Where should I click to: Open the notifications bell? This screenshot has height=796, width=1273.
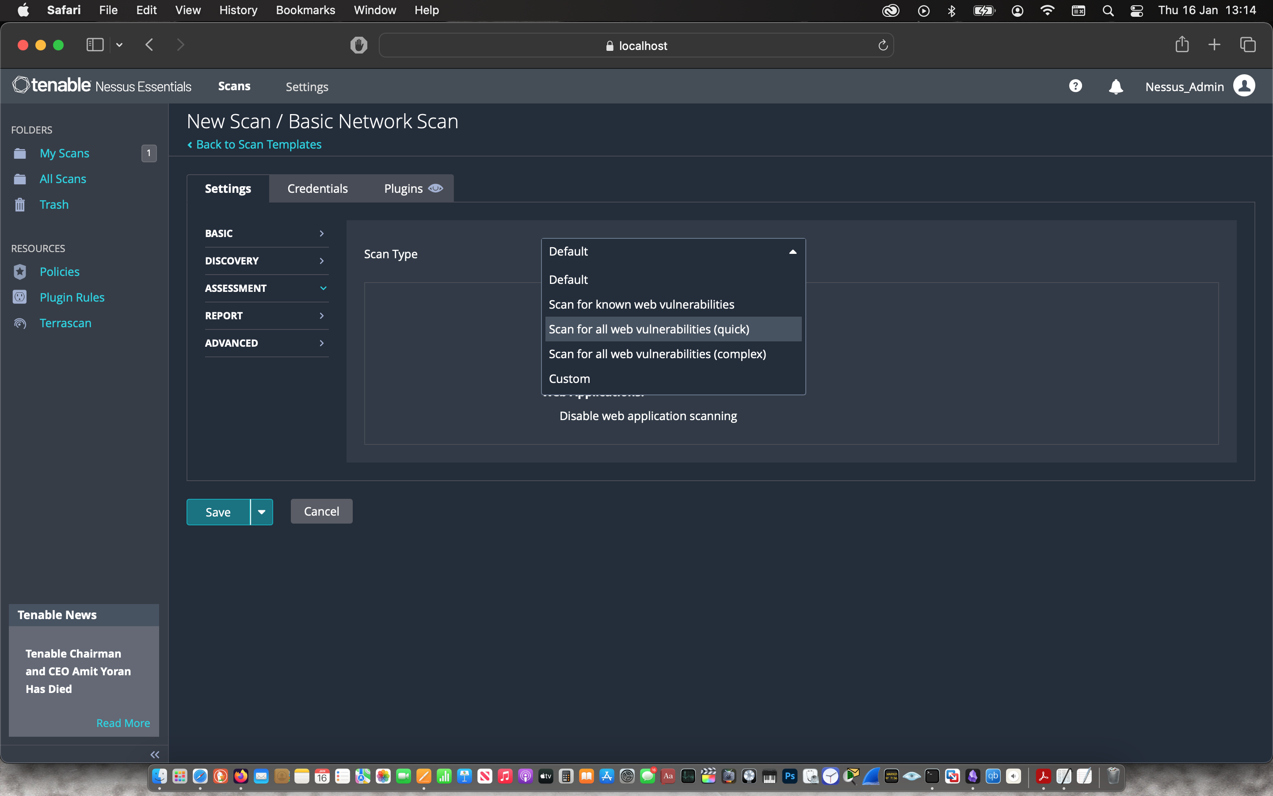[1115, 86]
